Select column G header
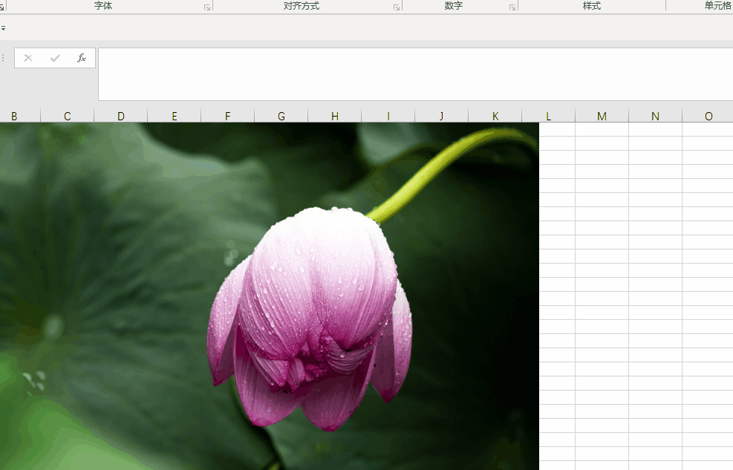 (281, 116)
